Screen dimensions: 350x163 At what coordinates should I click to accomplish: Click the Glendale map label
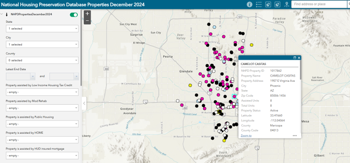pos(186,72)
